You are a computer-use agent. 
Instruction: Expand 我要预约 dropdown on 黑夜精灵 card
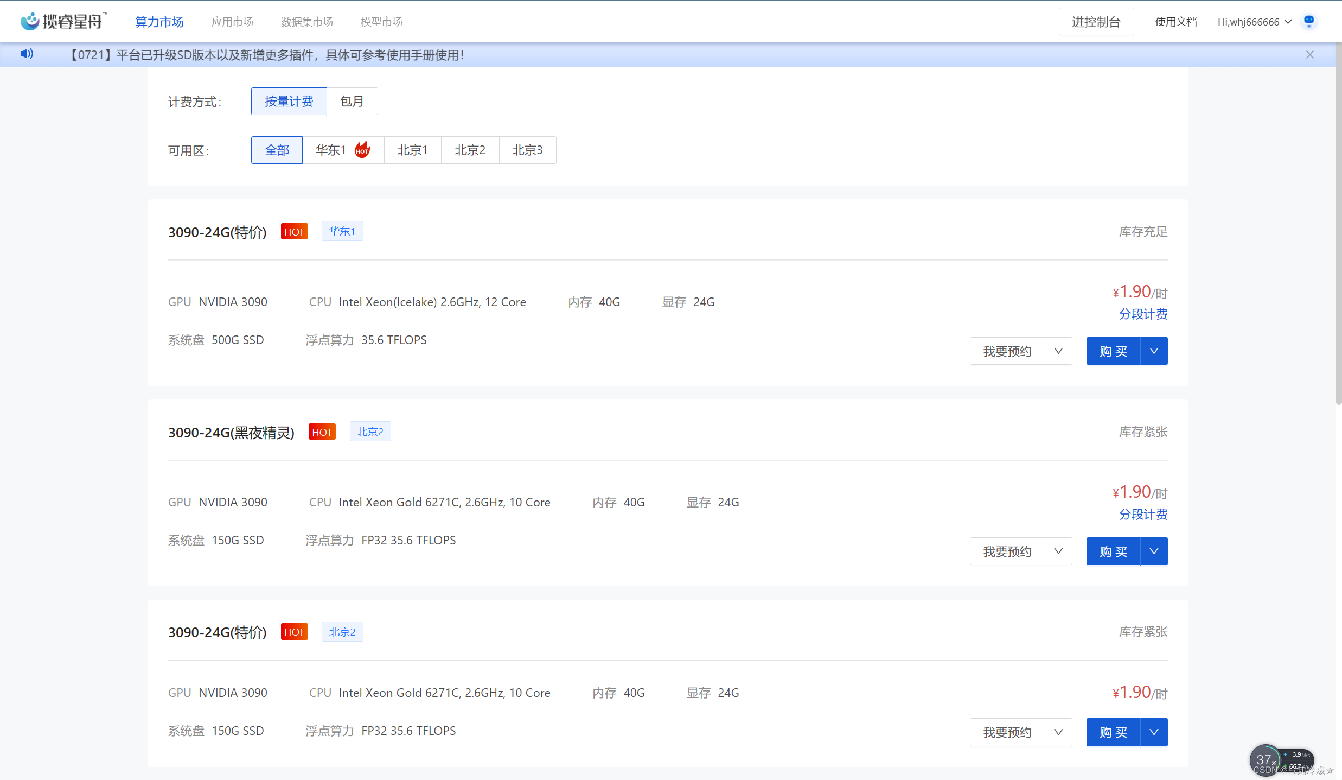(x=1058, y=551)
